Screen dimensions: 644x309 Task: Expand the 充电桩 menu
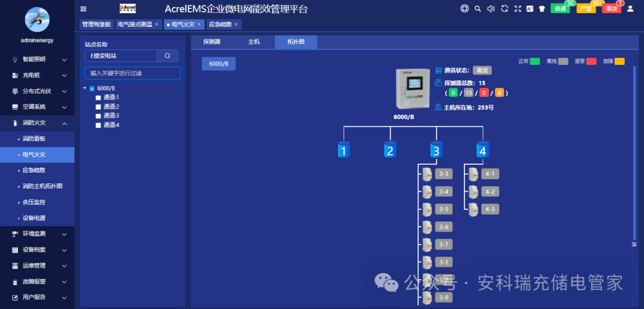(x=38, y=76)
